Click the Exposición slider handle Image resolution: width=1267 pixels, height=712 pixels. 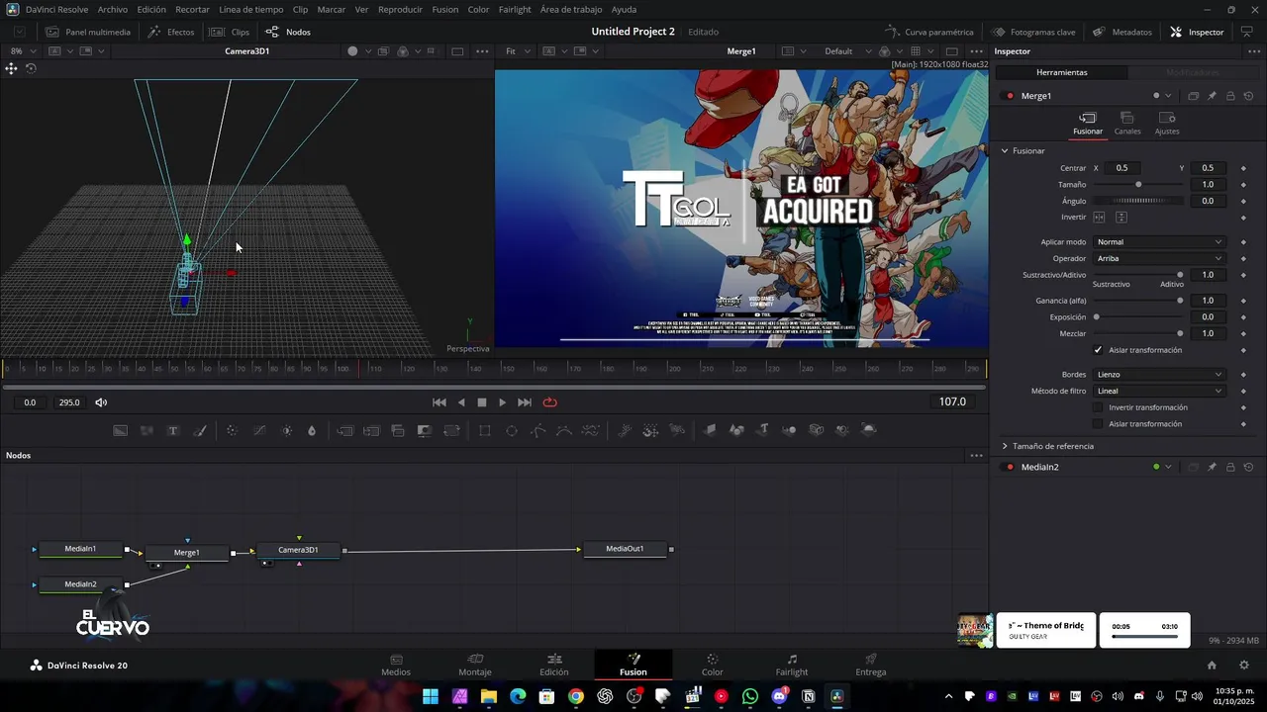tap(1096, 317)
